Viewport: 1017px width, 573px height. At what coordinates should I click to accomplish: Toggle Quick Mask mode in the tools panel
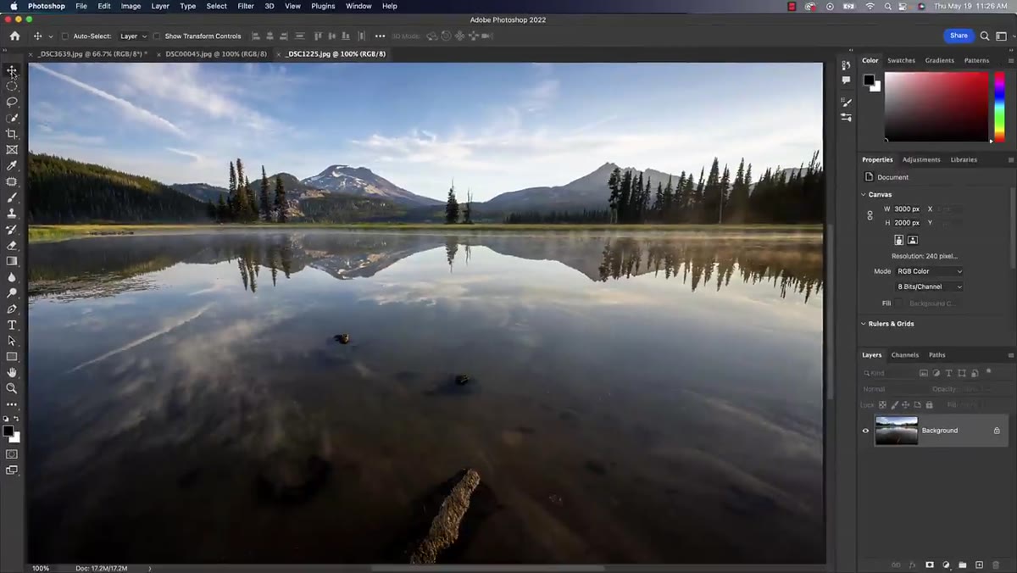tap(12, 454)
